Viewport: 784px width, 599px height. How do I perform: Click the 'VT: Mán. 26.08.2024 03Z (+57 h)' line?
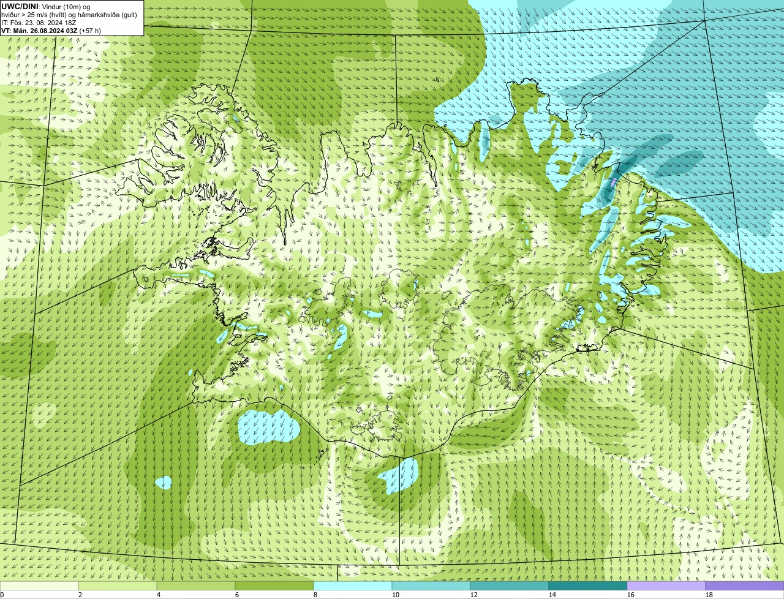point(51,31)
